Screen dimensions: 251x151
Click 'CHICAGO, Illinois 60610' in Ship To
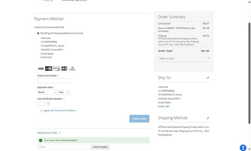coord(169,99)
